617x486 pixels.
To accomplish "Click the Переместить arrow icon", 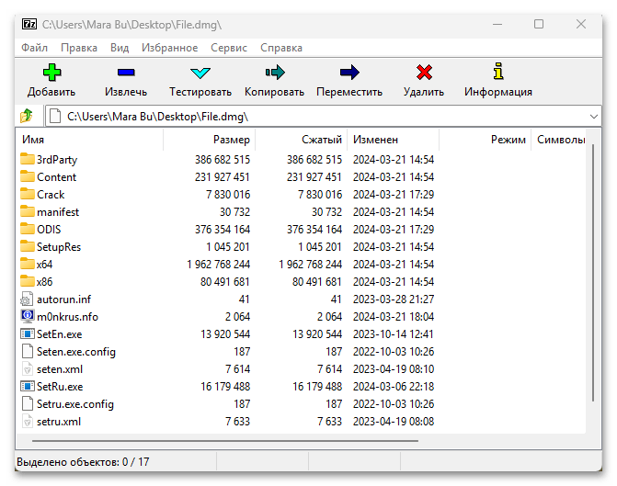I will [x=349, y=73].
